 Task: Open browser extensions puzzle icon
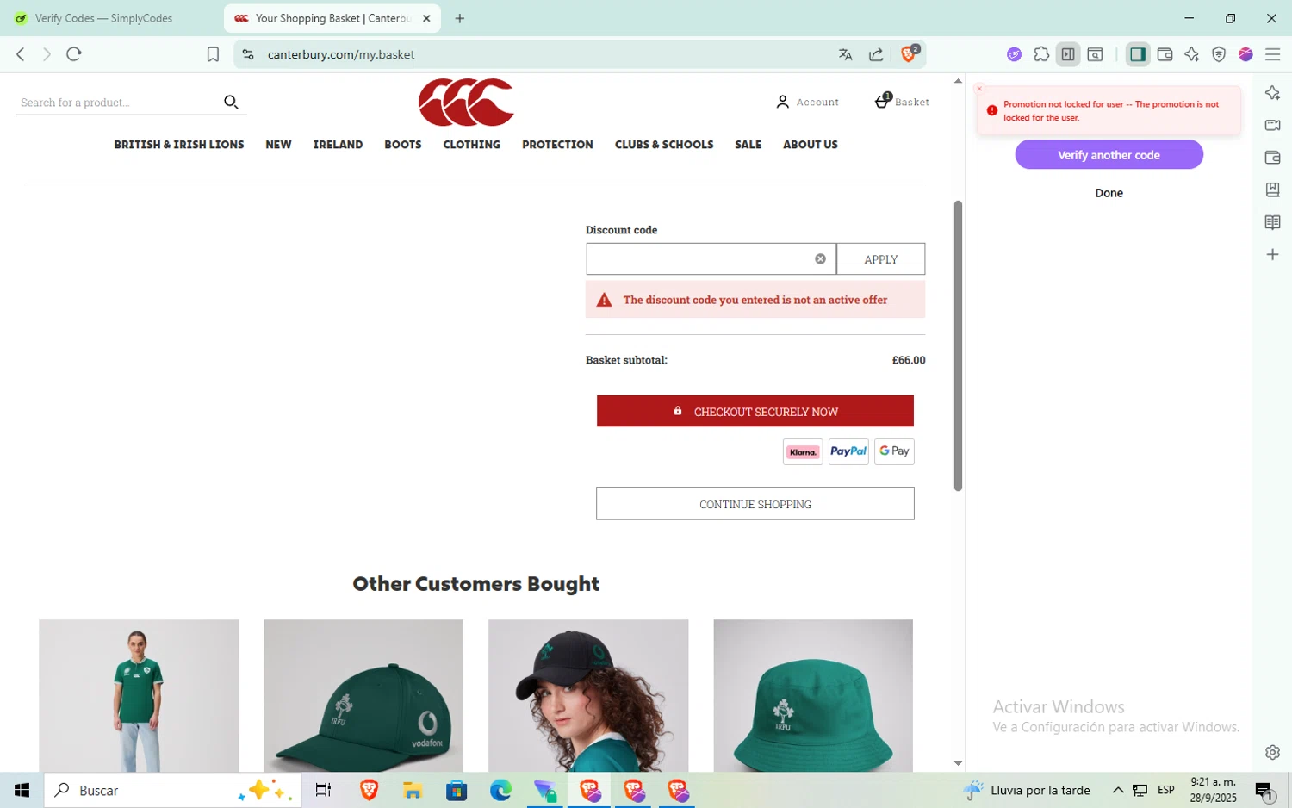(x=1041, y=54)
